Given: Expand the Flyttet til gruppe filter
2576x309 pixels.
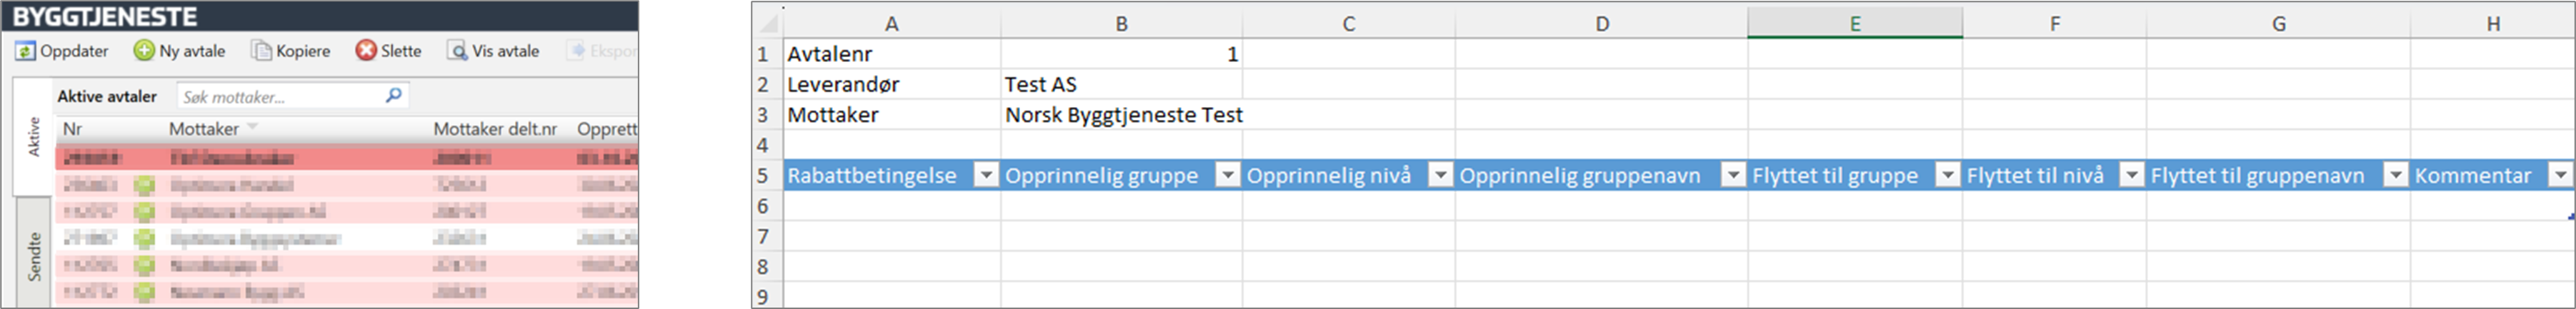Looking at the screenshot, I should coord(1947,176).
